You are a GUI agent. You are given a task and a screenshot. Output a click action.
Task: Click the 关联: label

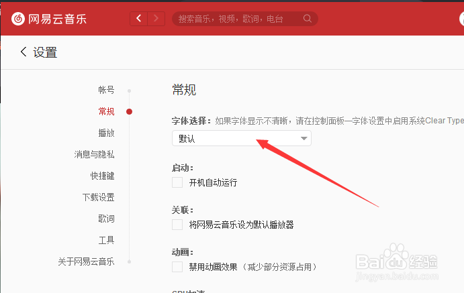point(183,210)
